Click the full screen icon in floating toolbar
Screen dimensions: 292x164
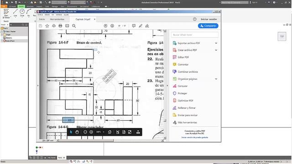pyautogui.click(x=130, y=132)
